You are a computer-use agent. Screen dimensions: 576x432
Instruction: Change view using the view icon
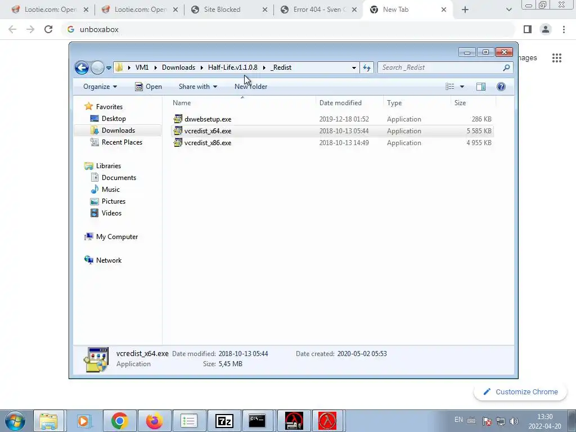coord(449,87)
